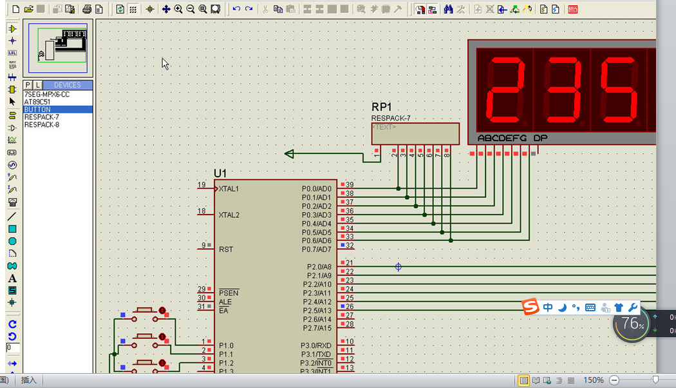Image resolution: width=676 pixels, height=388 pixels.
Task: Select wire label mode tool
Action: pyautogui.click(x=12, y=53)
